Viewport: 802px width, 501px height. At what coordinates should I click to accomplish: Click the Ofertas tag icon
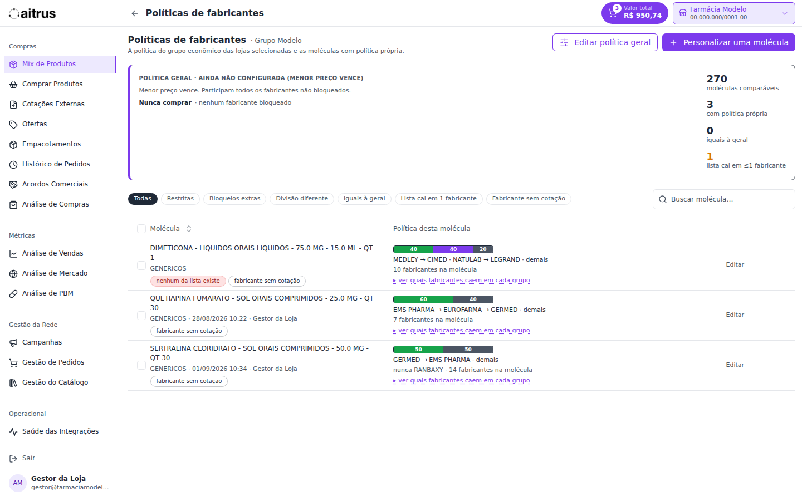[x=13, y=125]
